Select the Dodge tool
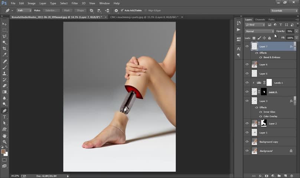300x178 pixels. point(4,104)
